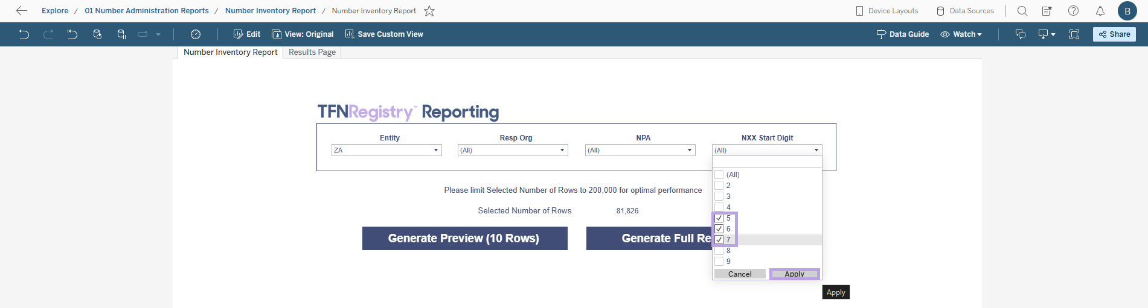Go back using the left arrow
Screen dimensions: 1148x308
(22, 11)
